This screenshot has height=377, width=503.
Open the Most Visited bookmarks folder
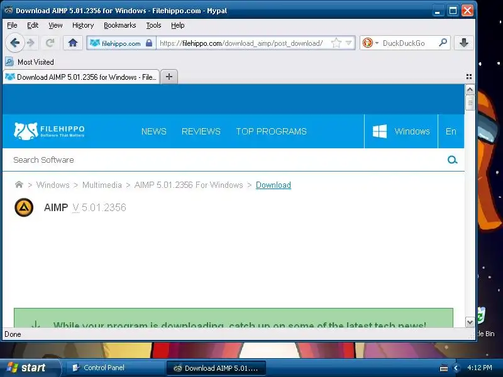30,62
